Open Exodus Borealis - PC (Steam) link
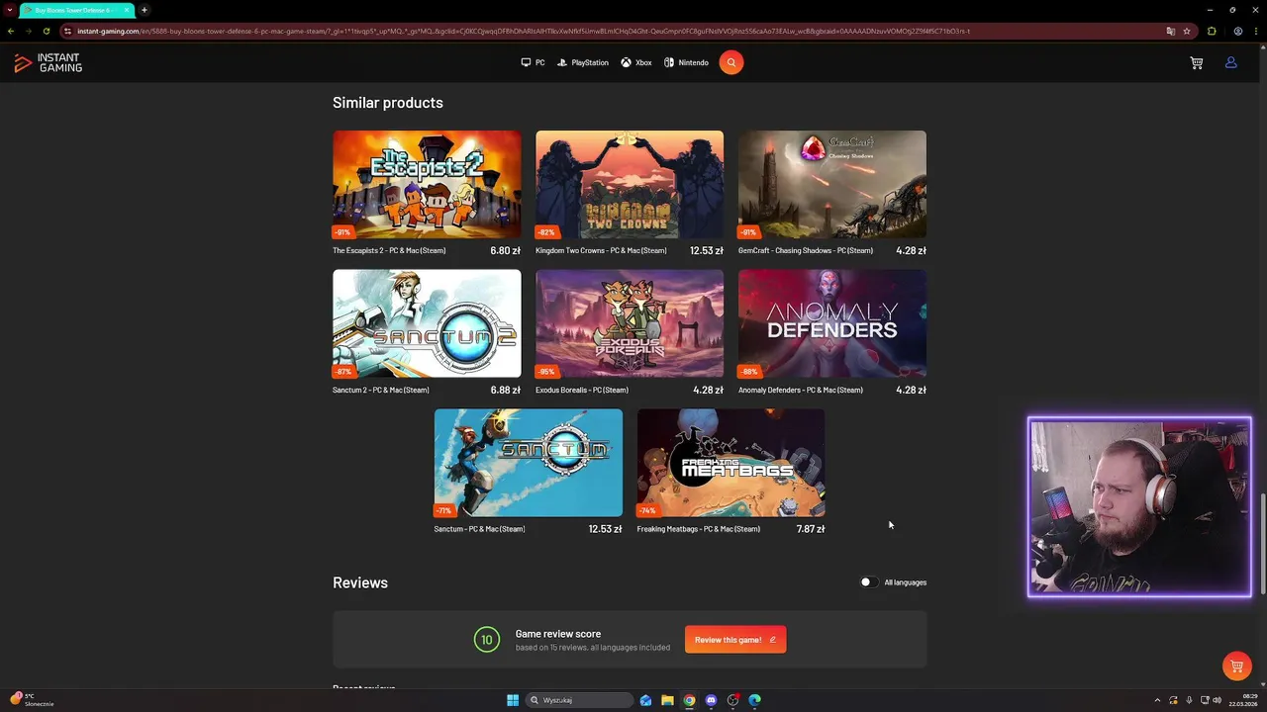 click(582, 390)
